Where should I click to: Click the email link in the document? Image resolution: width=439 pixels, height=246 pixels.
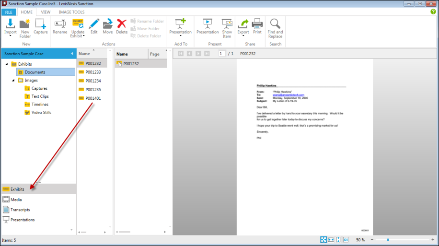pyautogui.click(x=289, y=95)
